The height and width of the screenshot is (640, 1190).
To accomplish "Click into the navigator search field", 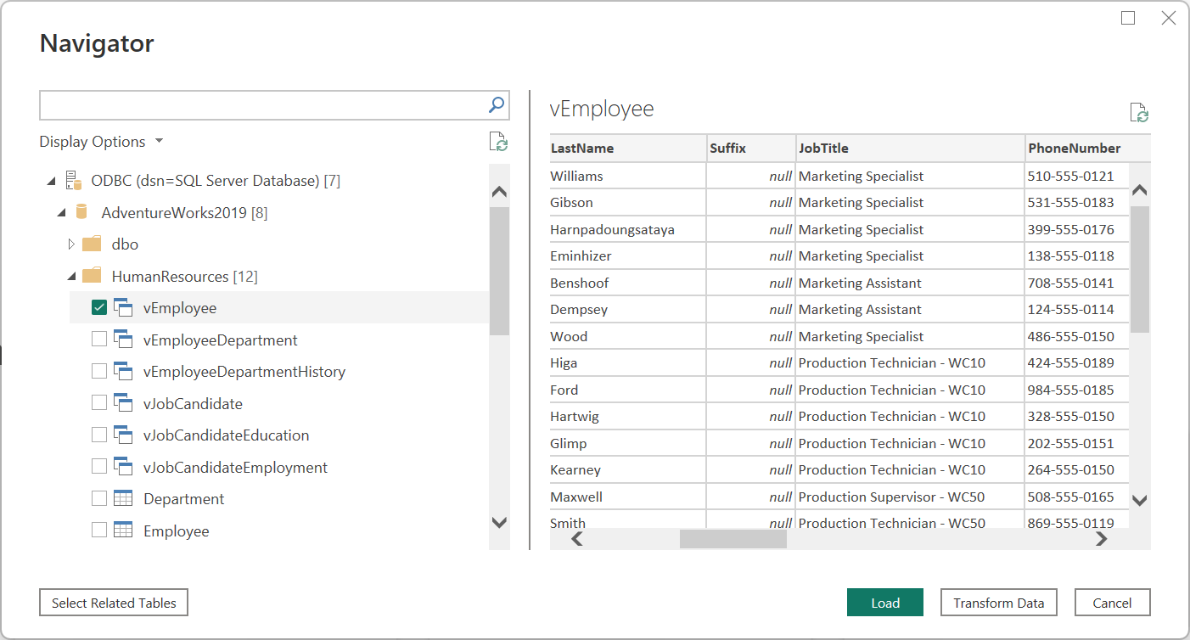I will (x=261, y=105).
